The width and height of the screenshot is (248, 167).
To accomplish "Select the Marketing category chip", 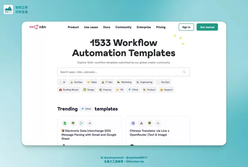I will click(x=124, y=82).
